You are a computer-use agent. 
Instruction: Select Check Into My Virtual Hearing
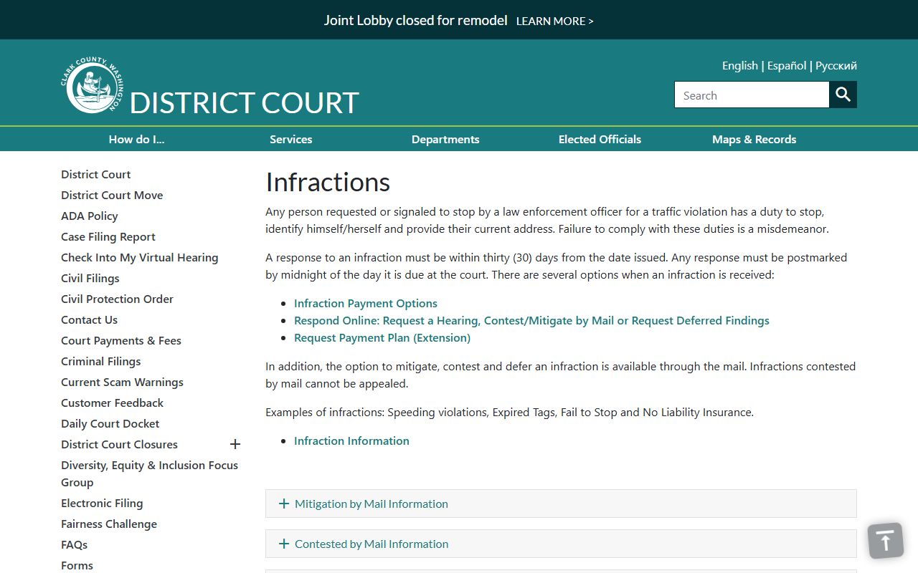pyautogui.click(x=140, y=257)
